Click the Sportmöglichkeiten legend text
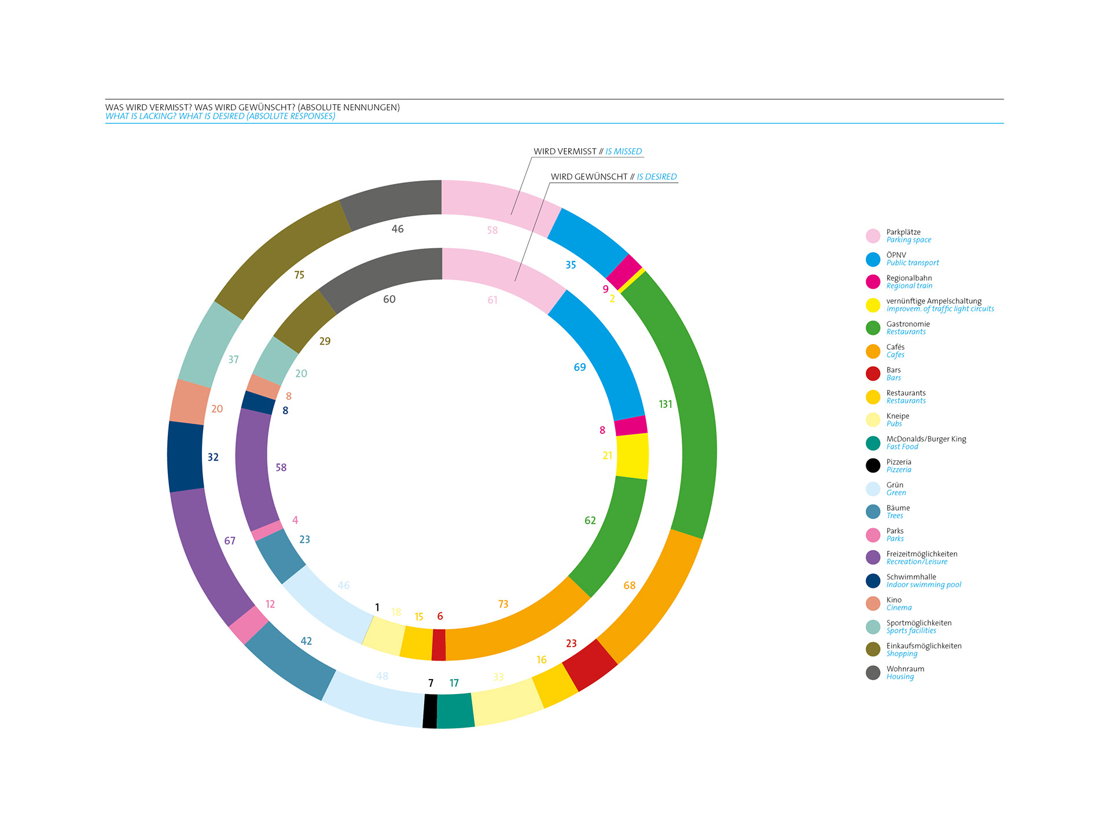 pos(918,623)
